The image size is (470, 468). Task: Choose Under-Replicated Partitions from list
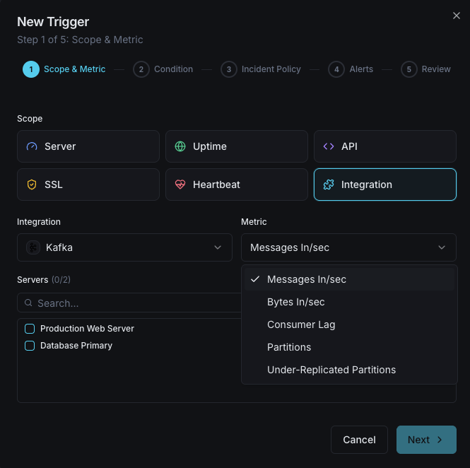tap(331, 370)
